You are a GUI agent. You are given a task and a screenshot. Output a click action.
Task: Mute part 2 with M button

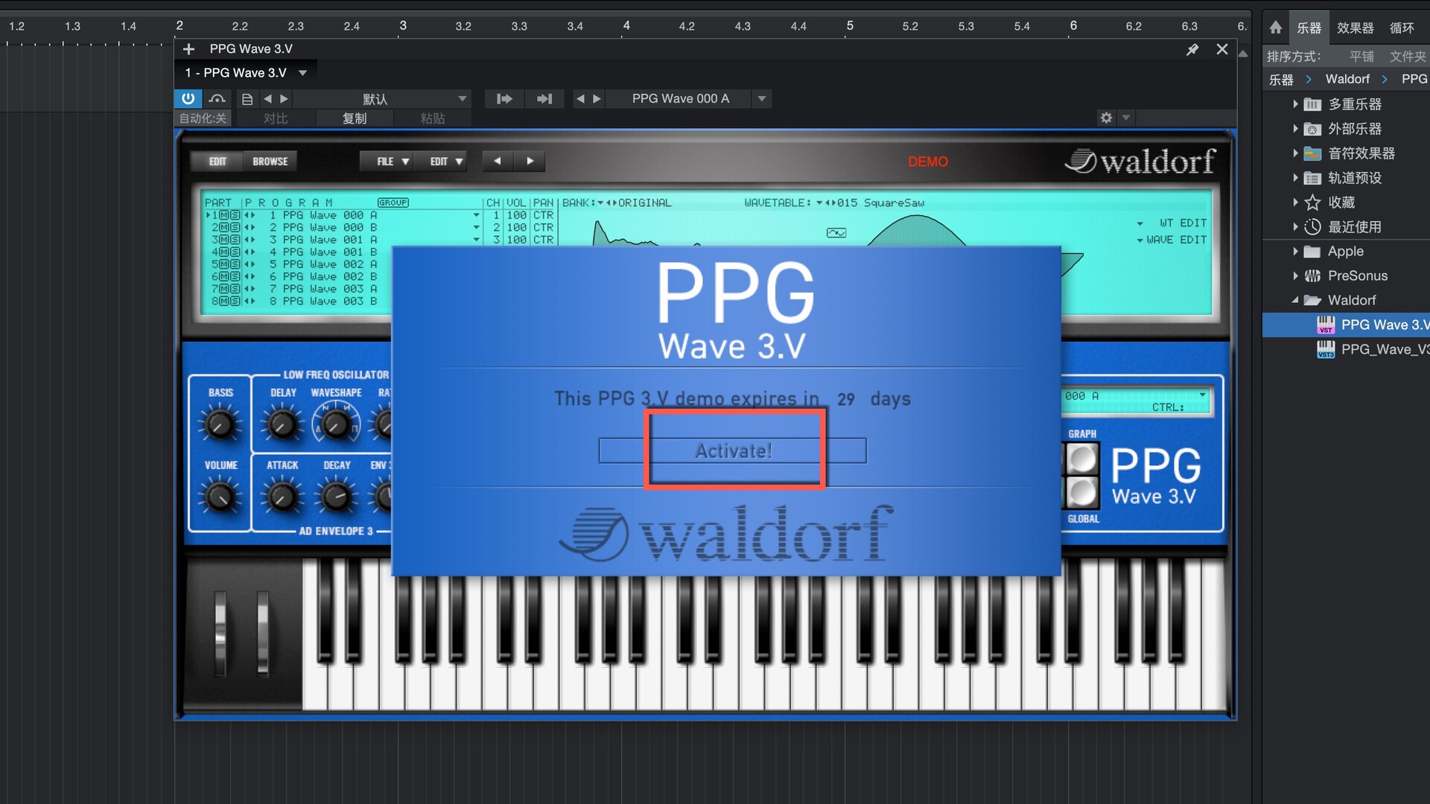tap(225, 227)
